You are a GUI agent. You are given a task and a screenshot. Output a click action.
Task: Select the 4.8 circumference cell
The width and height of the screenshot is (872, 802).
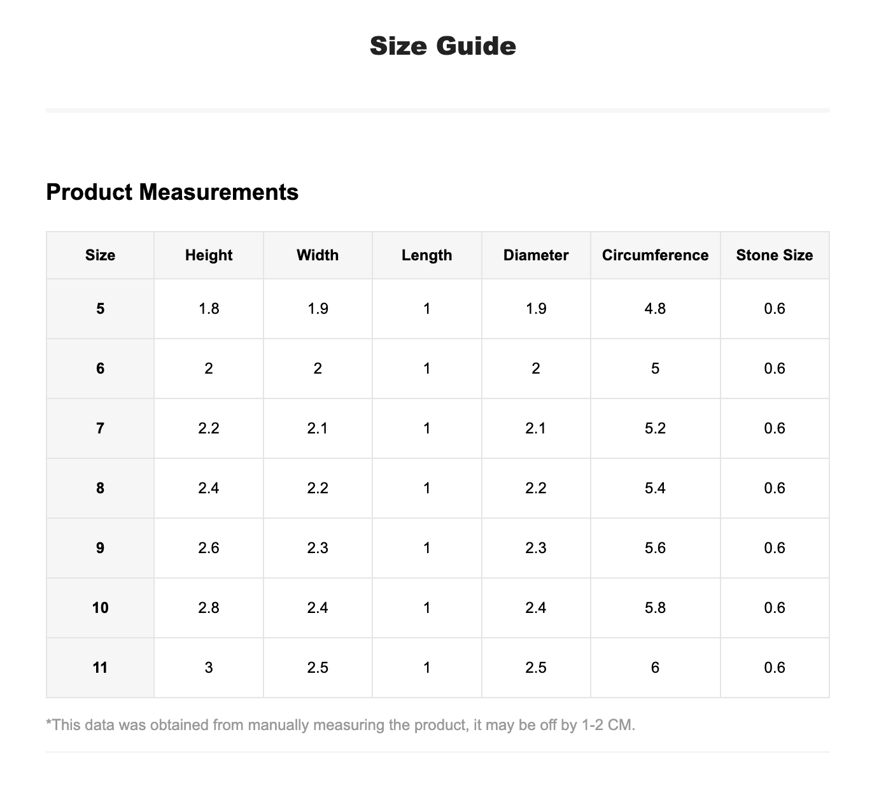655,309
